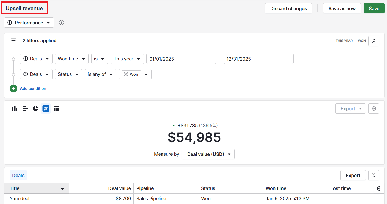Sort by the Title column header
Screen dimensions: 387x204
pos(37,188)
